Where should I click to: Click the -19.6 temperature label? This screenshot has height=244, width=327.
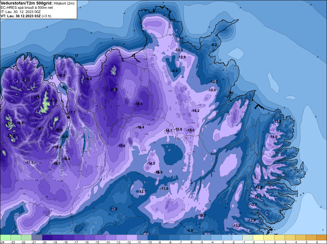point(88,79)
